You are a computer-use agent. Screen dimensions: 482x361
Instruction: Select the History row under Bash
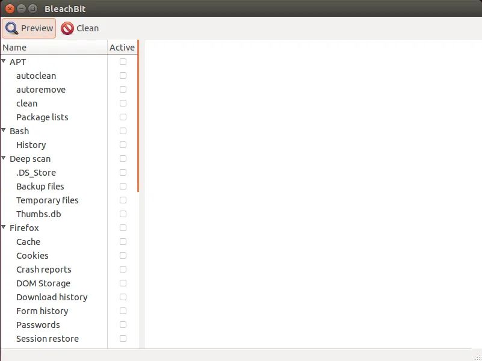pyautogui.click(x=31, y=145)
